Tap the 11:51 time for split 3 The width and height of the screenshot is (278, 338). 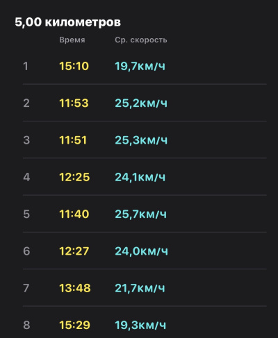[x=73, y=140]
